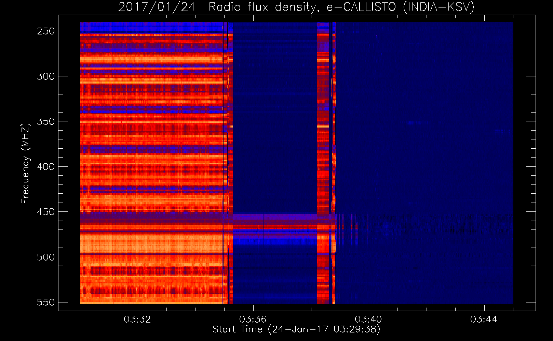553x341 pixels.
Task: Click the 03:32 time tick label
Action: coord(137,320)
